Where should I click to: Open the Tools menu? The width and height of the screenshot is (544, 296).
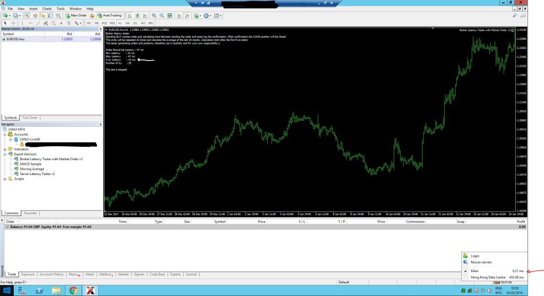click(x=61, y=8)
